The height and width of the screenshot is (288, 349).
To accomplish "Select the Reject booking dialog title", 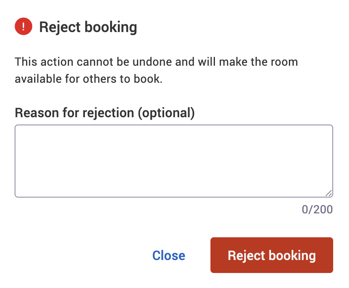I will pyautogui.click(x=88, y=27).
